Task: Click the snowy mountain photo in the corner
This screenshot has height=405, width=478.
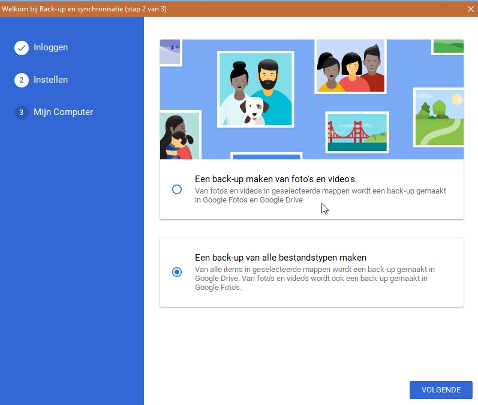Action: click(170, 52)
